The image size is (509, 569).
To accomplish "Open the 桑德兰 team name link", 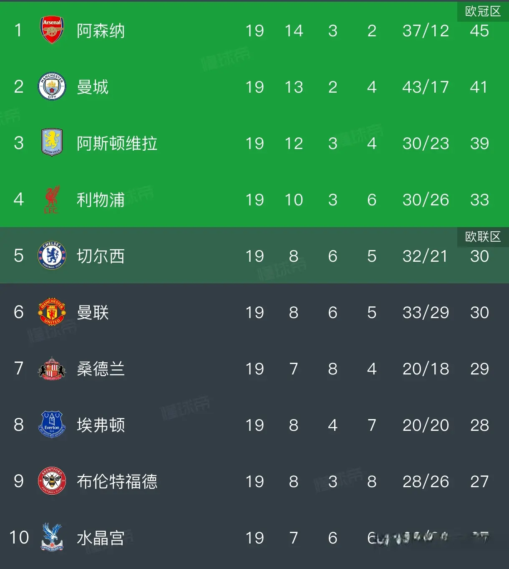I will pyautogui.click(x=101, y=369).
